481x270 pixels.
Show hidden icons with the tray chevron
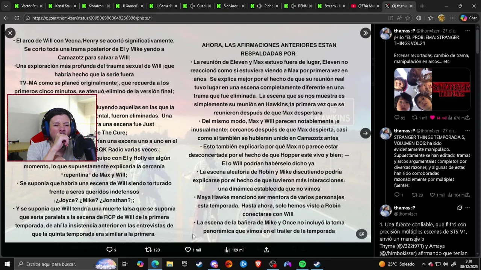[x=424, y=264]
